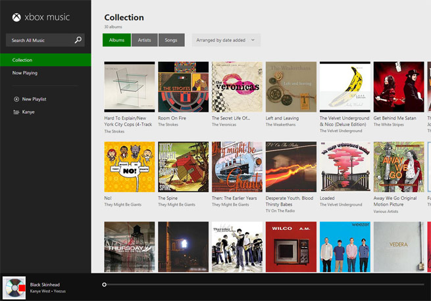Viewport: 431px width, 301px height.
Task: Open the Arranged by date added dropdown
Action: coord(226,40)
